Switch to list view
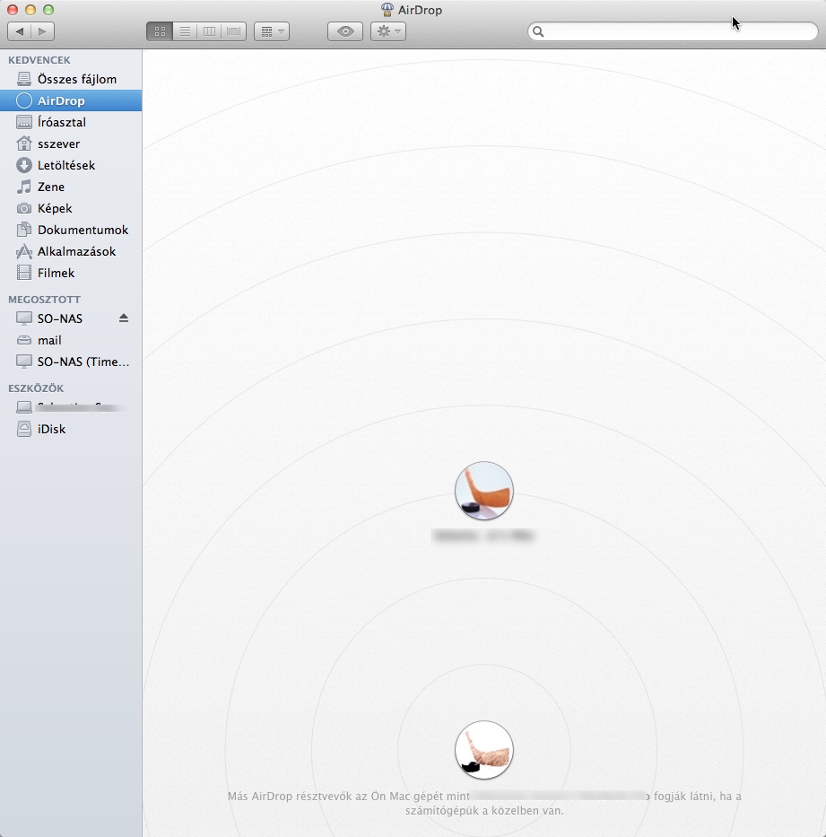This screenshot has height=837, width=826. click(185, 31)
